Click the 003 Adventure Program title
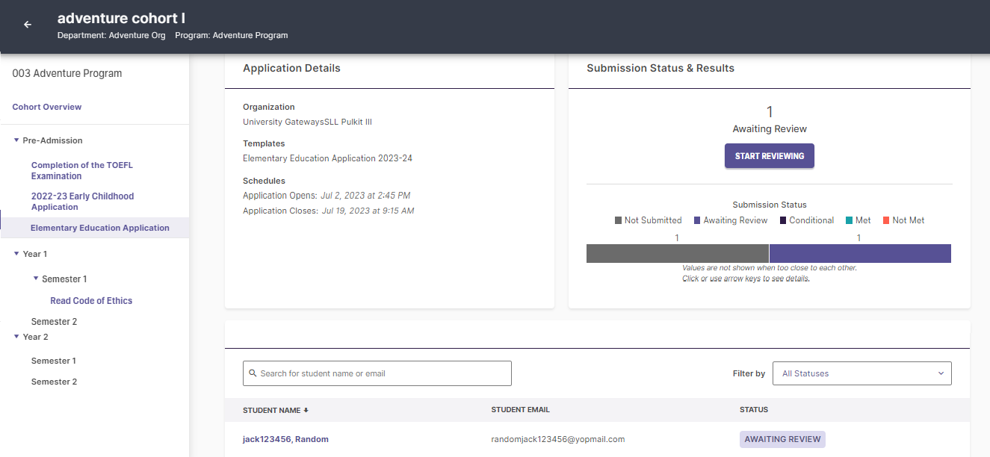Viewport: 990px width, 457px height. [67, 73]
